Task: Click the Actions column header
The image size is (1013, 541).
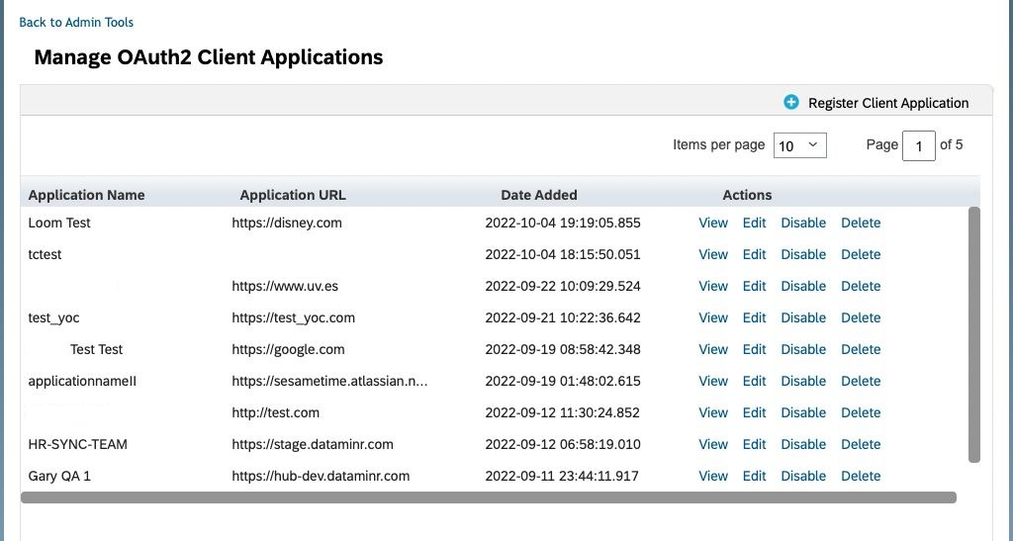Action: pyautogui.click(x=747, y=195)
